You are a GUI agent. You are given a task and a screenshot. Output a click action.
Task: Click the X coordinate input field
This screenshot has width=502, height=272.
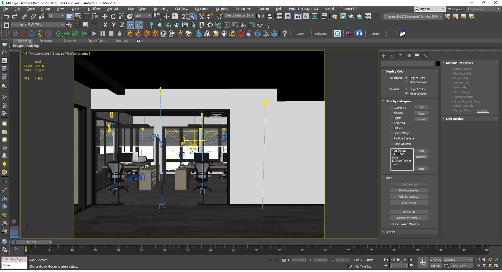point(299,260)
